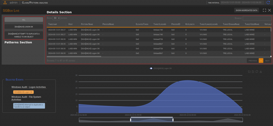273x126 pixels.
Task: Click the table horizontal scrollbar
Action: 74,56
